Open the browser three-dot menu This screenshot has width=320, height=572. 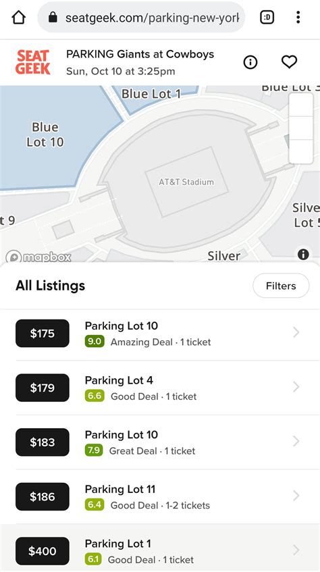298,17
